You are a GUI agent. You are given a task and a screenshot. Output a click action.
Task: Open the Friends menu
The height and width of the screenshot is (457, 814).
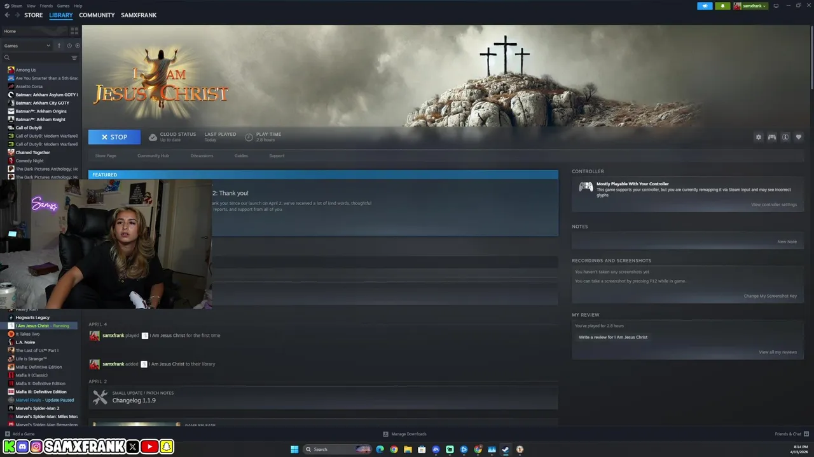point(46,6)
